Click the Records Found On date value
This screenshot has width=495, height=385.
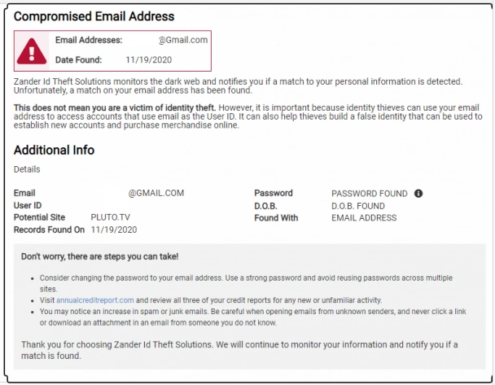[114, 230]
